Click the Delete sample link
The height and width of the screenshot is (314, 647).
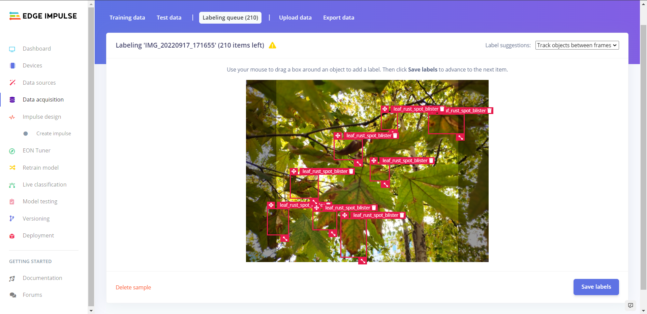(x=133, y=287)
